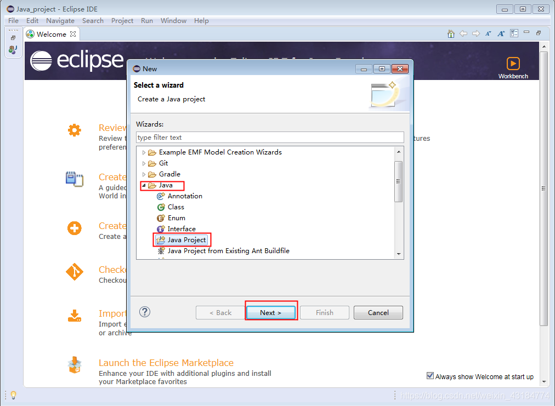Image resolution: width=555 pixels, height=406 pixels.
Task: Click the New dialog maximize button
Action: pos(382,68)
